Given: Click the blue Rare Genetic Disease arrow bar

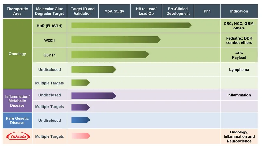Looking at the screenshot, I should 80,120.
